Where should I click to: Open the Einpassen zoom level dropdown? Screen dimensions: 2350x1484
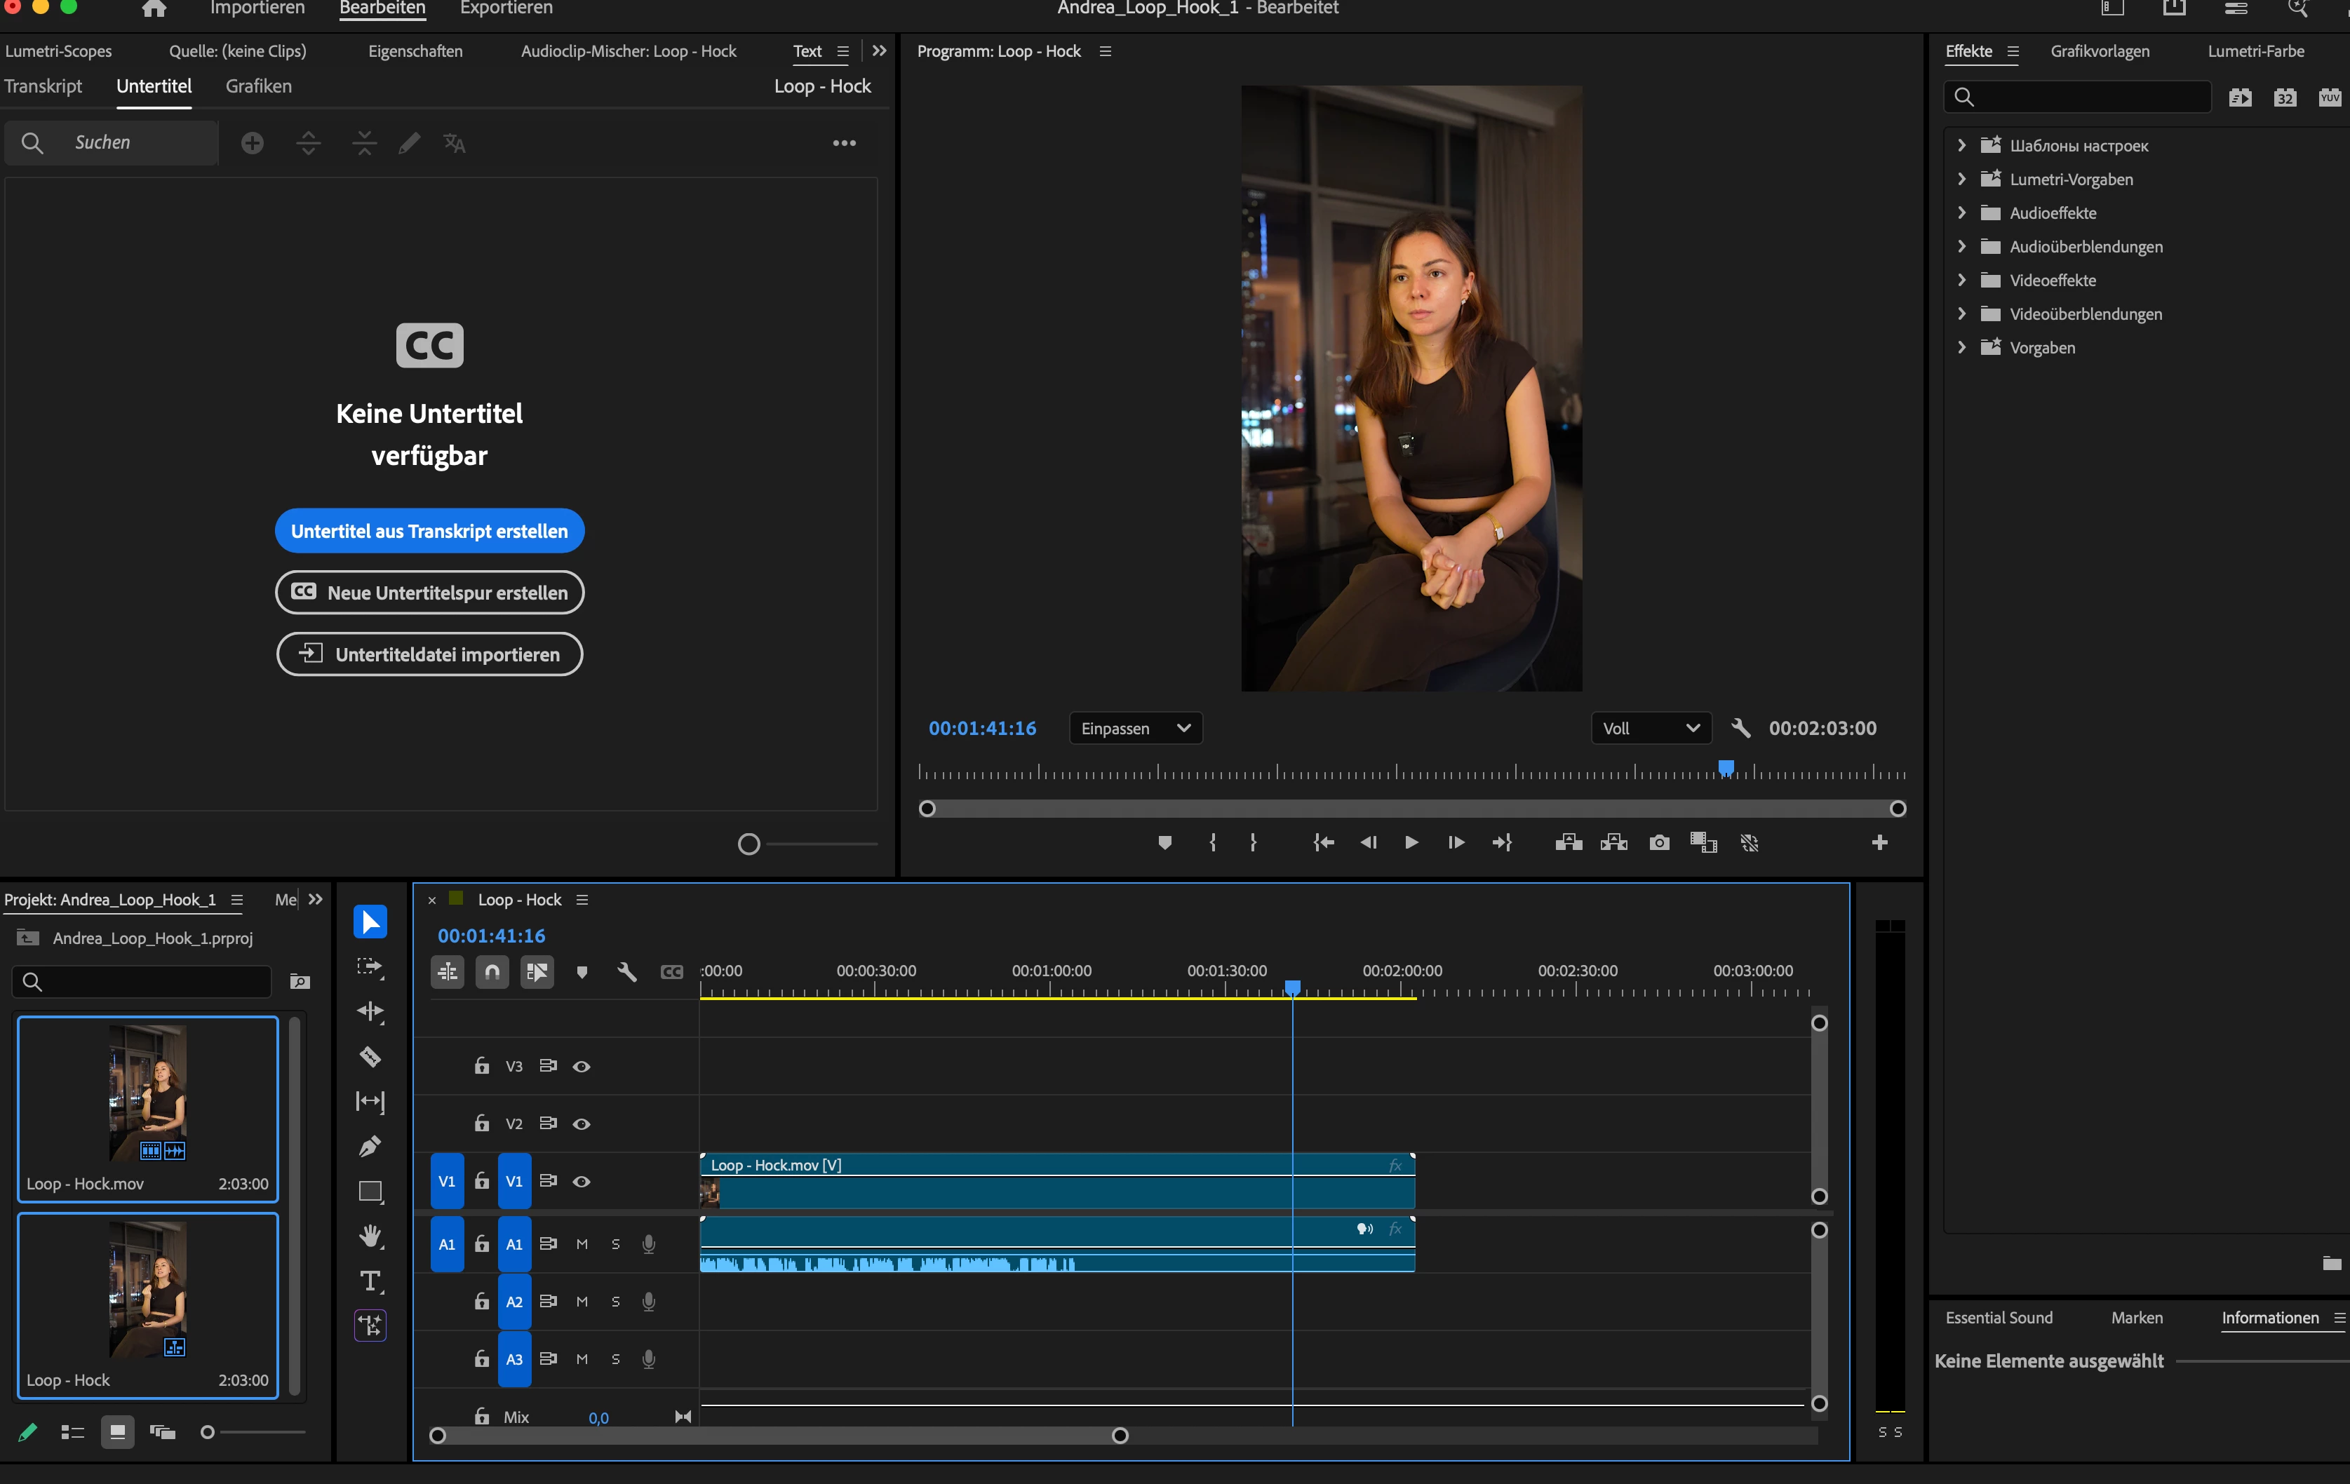pyautogui.click(x=1135, y=729)
